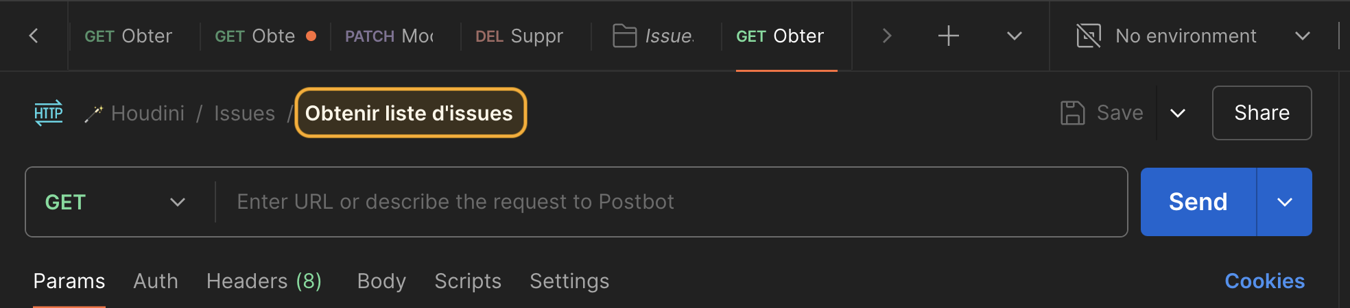Click the no-environment icon
The width and height of the screenshot is (1350, 308).
[1089, 36]
